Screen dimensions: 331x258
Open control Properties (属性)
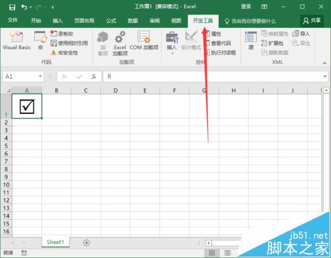point(213,34)
